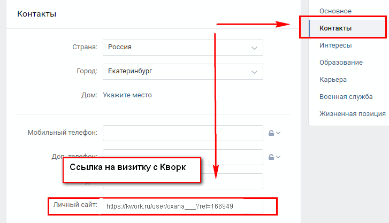Click the Личный сайт field with kwork link
The image size is (389, 223).
point(183,206)
